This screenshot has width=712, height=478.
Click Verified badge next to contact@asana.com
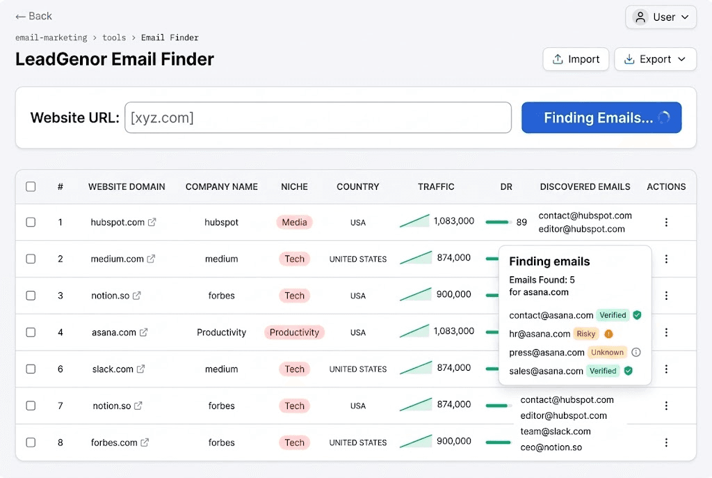(613, 315)
